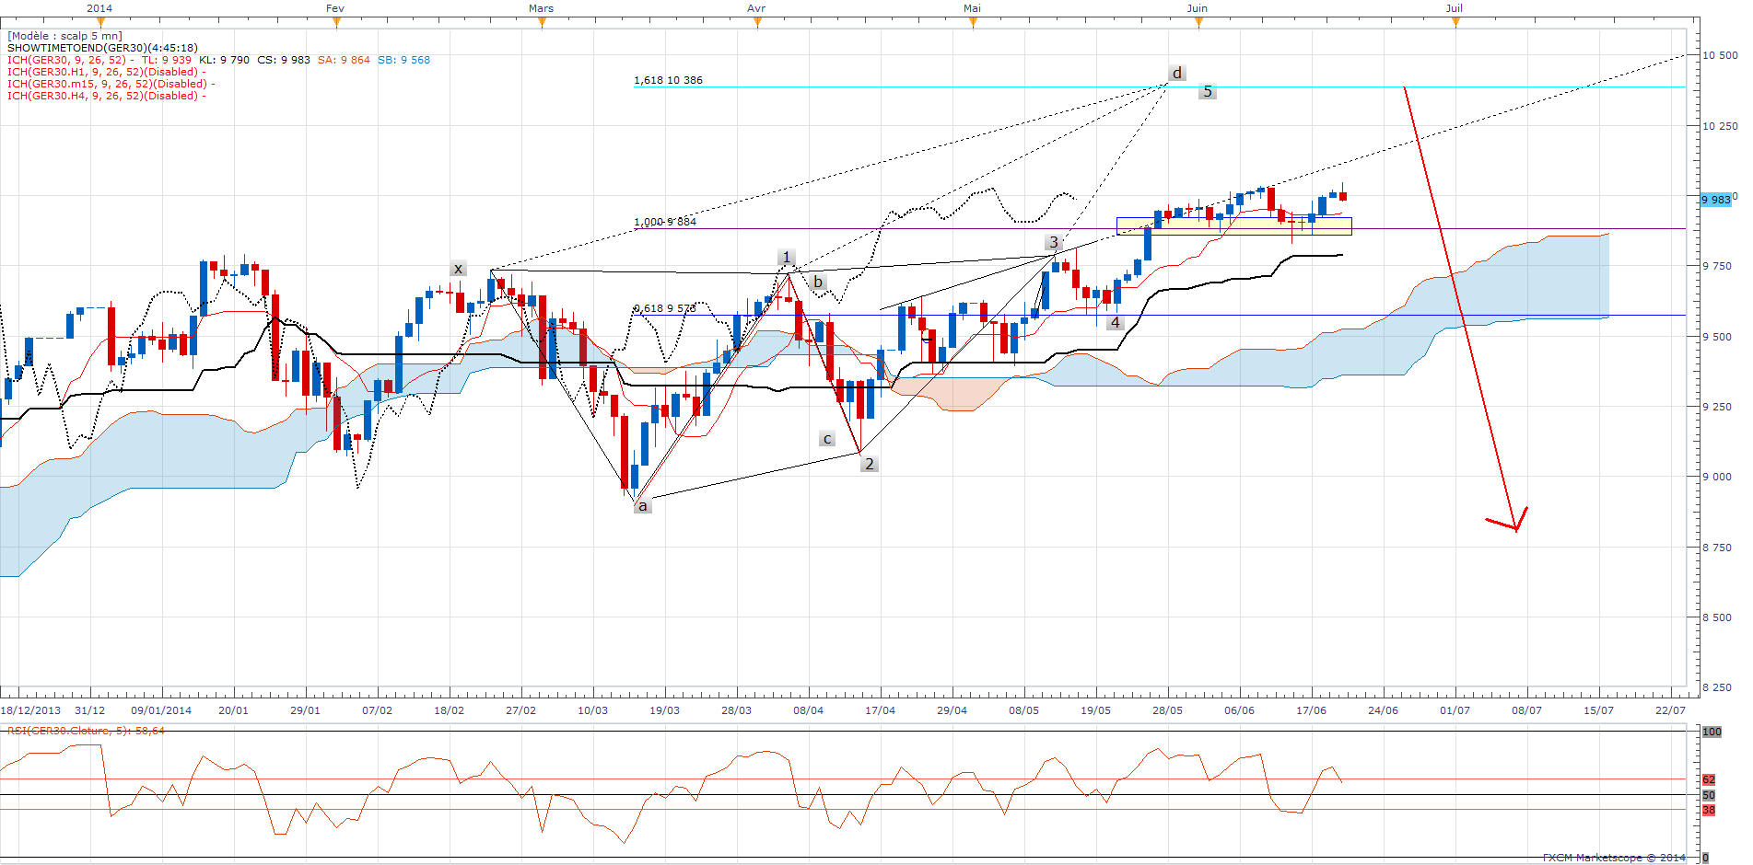
Task: Select the wave label "b"
Action: coord(818,282)
